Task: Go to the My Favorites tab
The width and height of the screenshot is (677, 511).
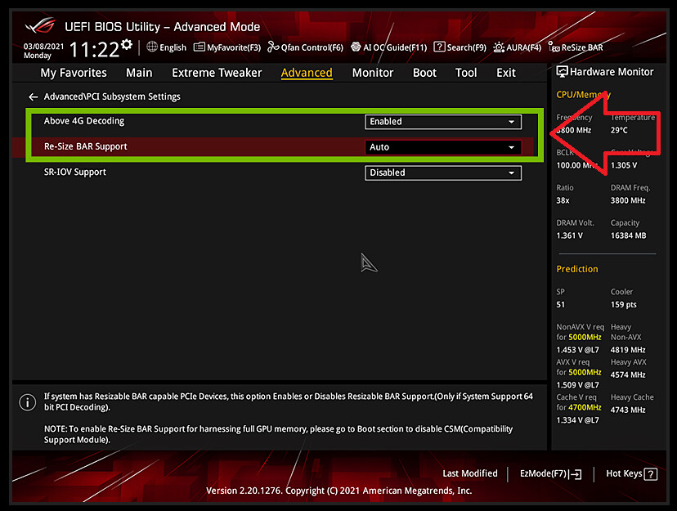Action: coord(74,73)
